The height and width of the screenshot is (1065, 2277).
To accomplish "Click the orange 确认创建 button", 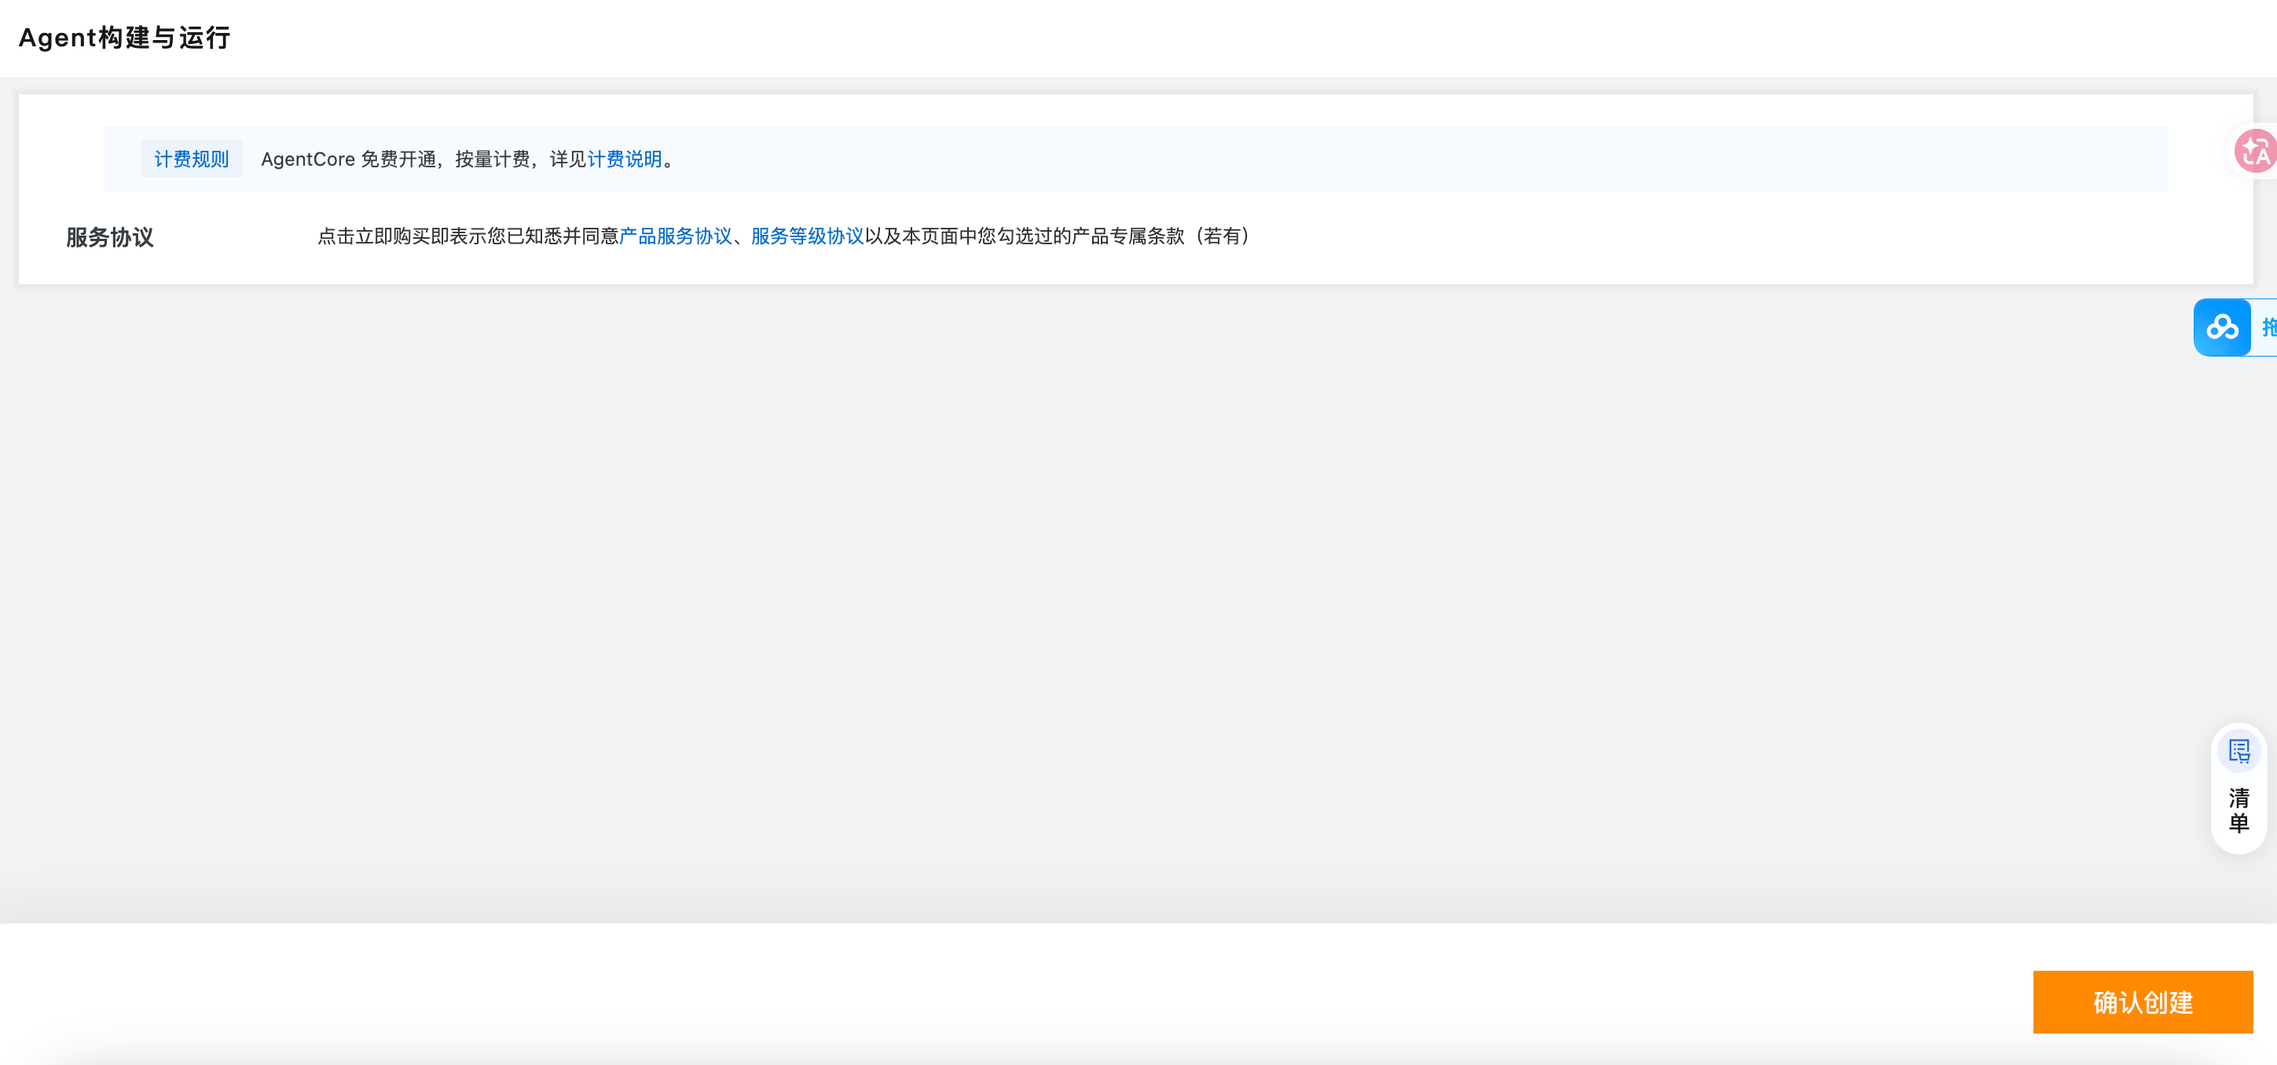I will click(x=2142, y=1001).
